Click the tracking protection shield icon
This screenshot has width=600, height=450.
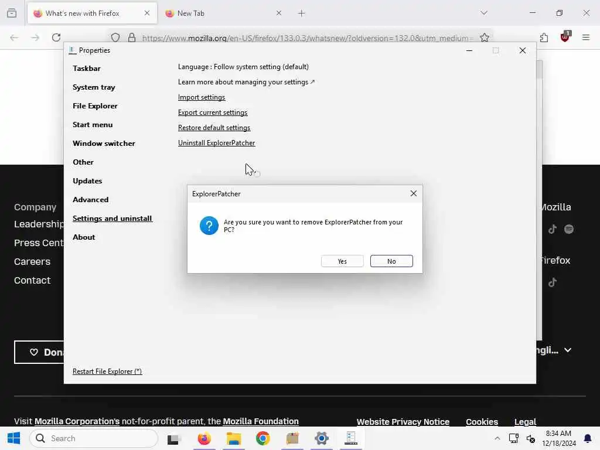(x=115, y=37)
